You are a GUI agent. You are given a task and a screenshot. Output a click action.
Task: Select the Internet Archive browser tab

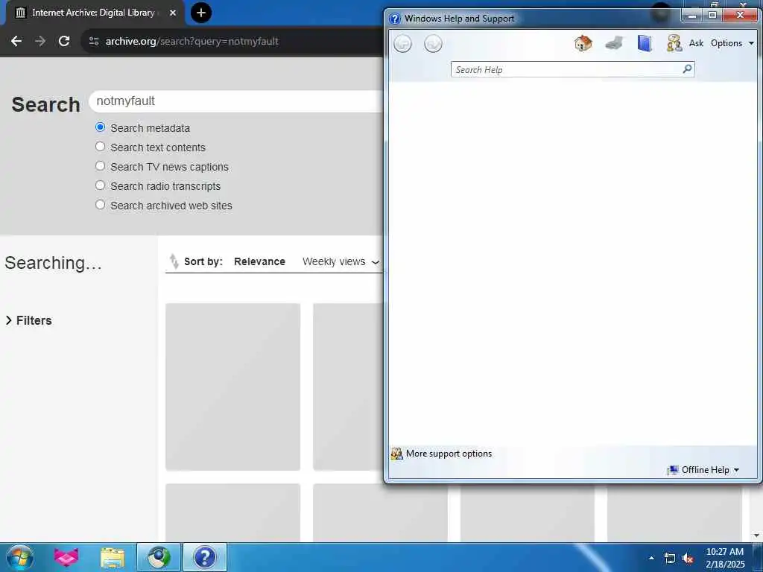click(x=95, y=13)
